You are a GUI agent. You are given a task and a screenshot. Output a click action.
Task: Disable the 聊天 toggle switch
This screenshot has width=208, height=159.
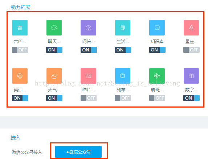click(54, 50)
